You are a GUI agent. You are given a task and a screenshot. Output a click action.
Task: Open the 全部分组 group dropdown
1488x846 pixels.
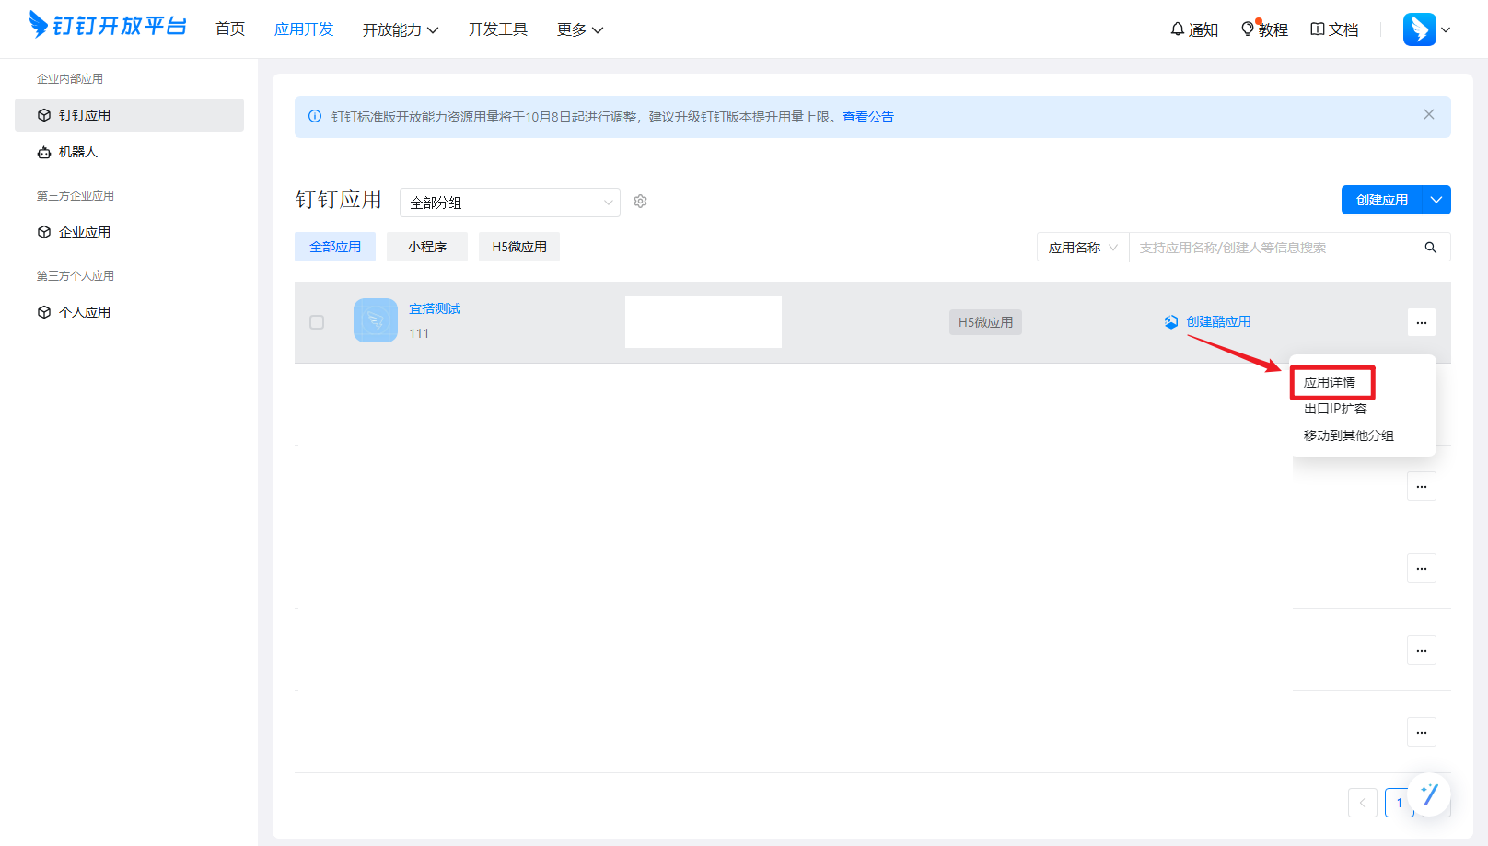pyautogui.click(x=510, y=203)
